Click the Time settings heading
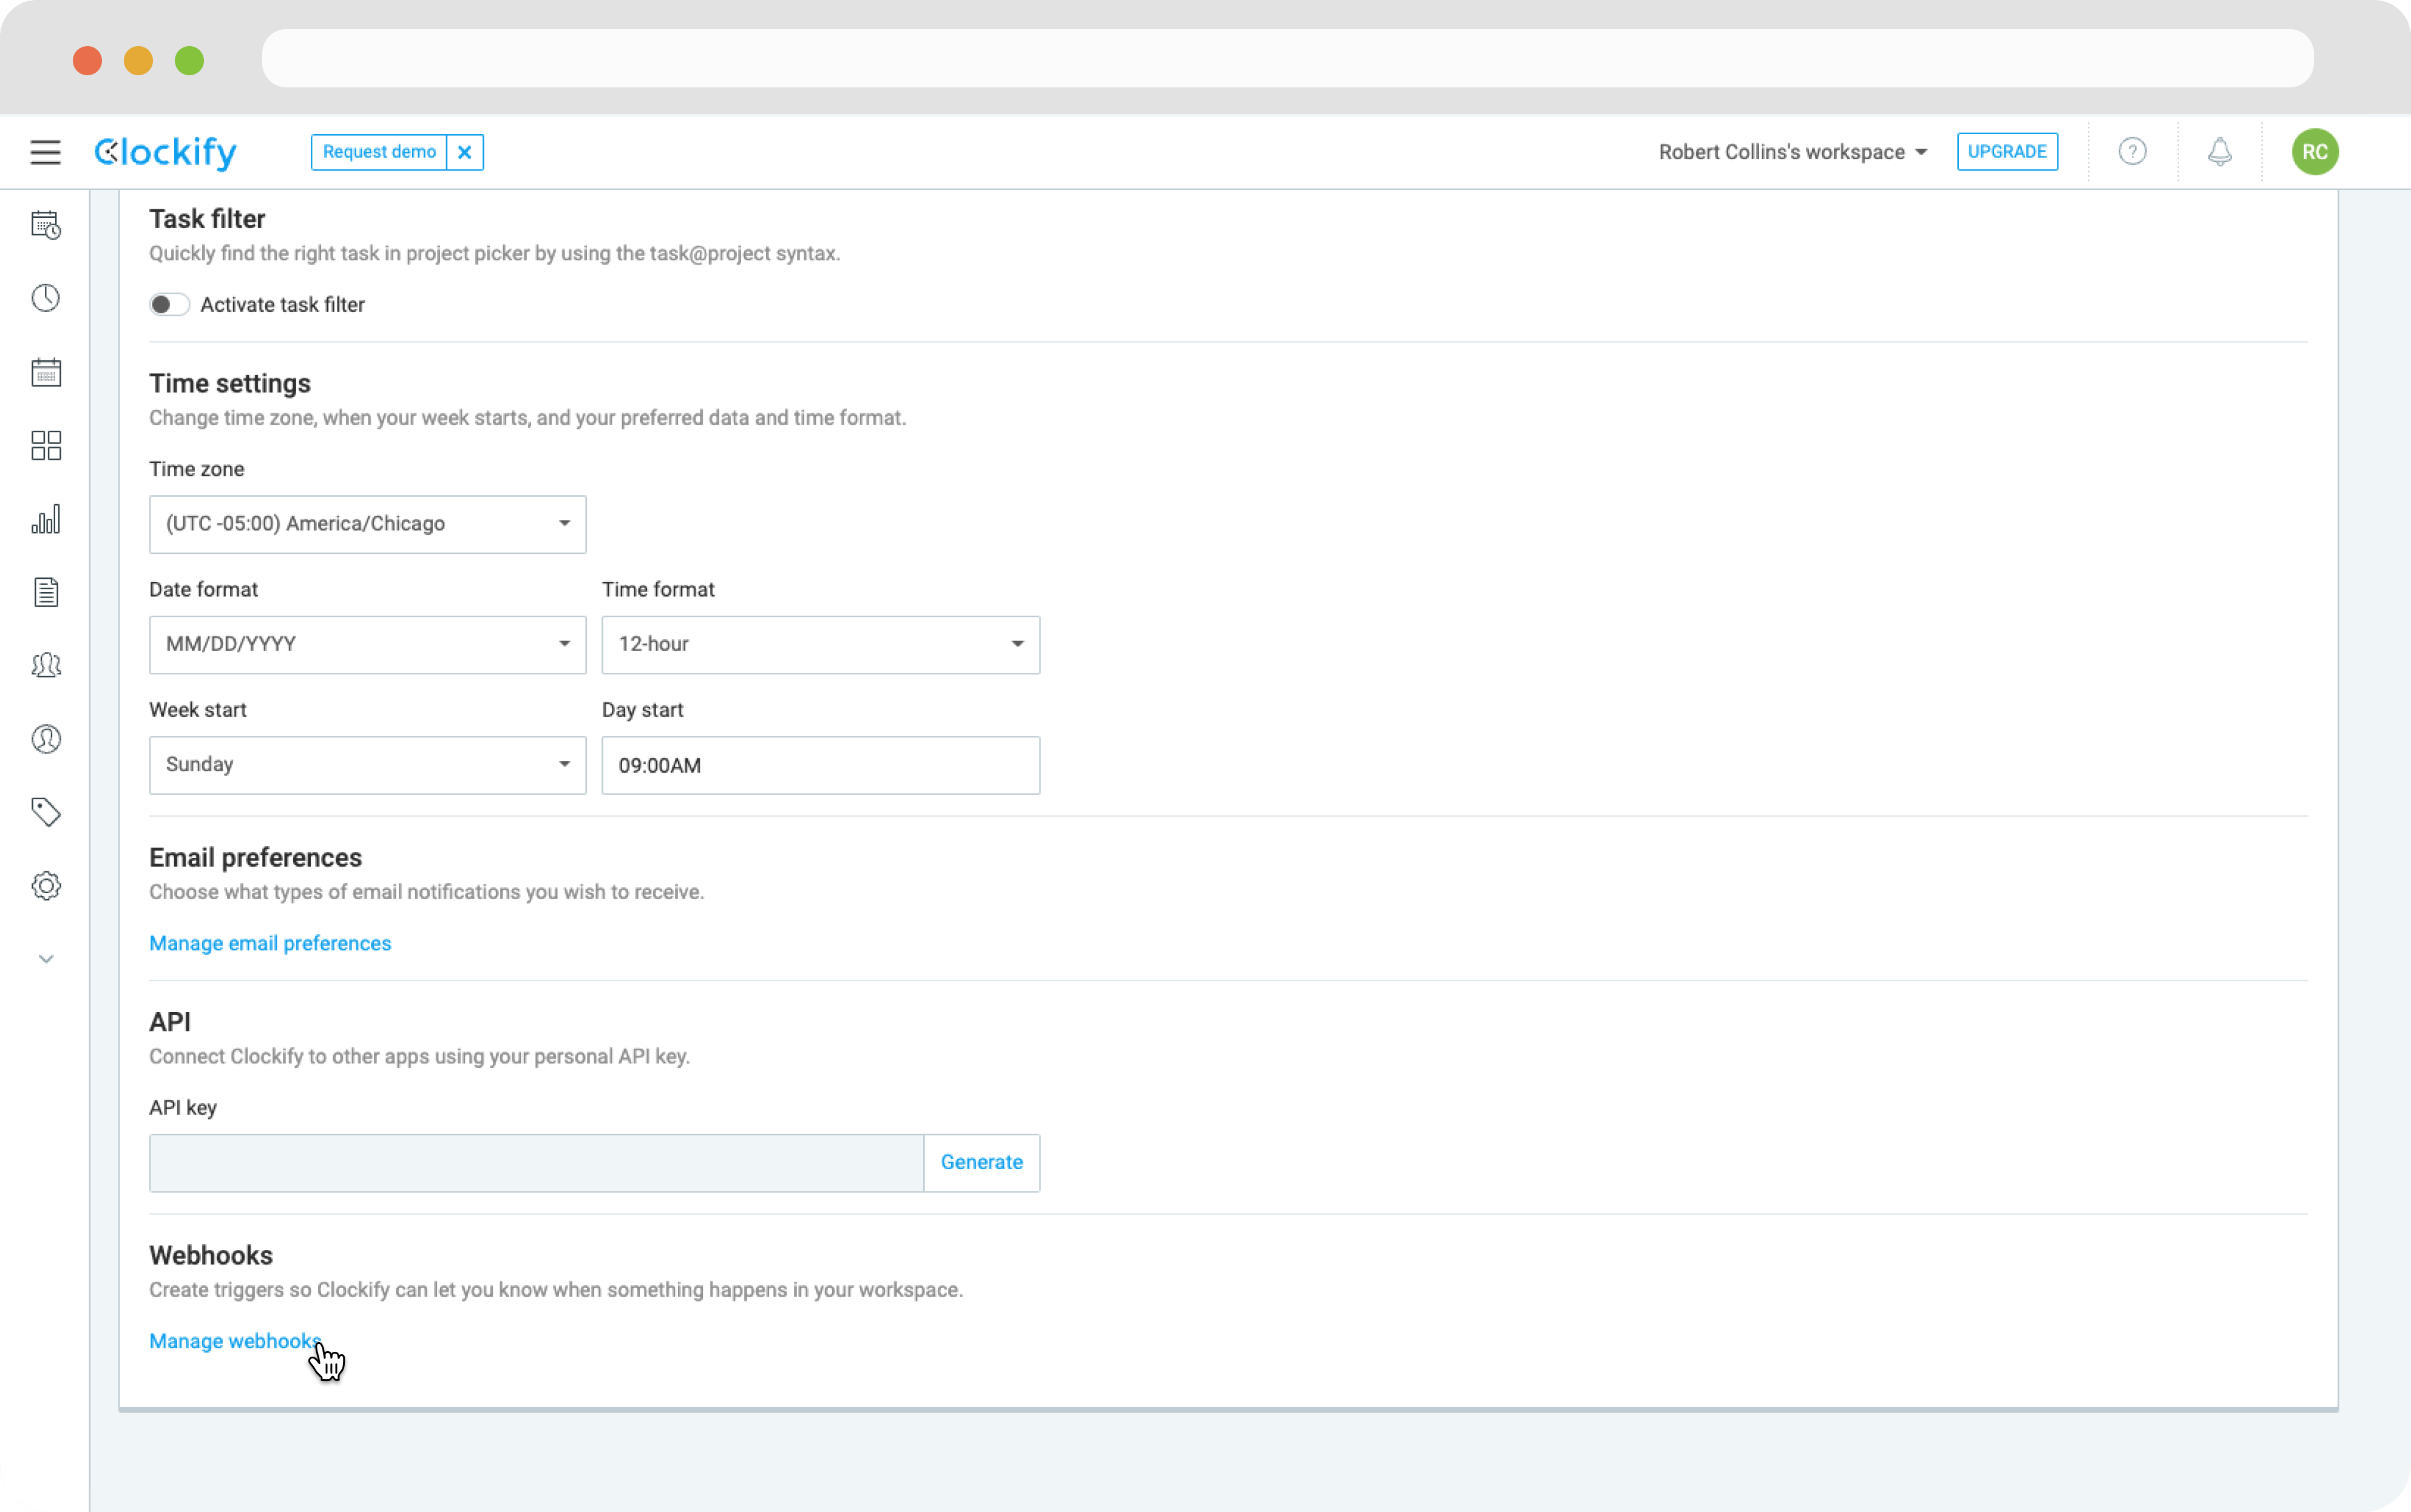2411x1512 pixels. pyautogui.click(x=230, y=383)
